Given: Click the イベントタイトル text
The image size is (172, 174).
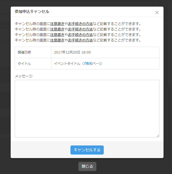Looking at the screenshot, I should (67, 64).
